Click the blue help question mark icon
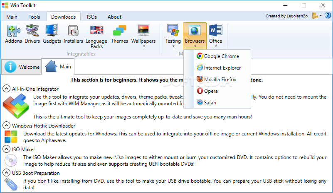The image size is (333, 193). coord(328,15)
